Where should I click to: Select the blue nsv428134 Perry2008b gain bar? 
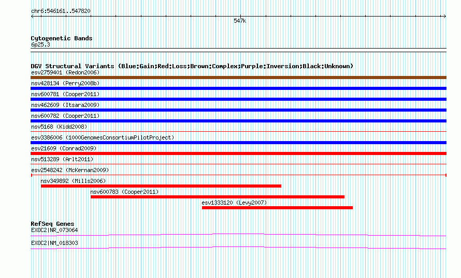[x=238, y=88]
